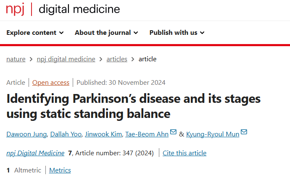The height and width of the screenshot is (175, 290).
Task: View author Jinwook Kim details
Action: tap(103, 134)
